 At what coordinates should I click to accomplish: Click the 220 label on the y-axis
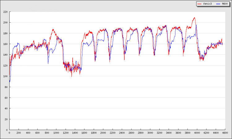(6, 12)
